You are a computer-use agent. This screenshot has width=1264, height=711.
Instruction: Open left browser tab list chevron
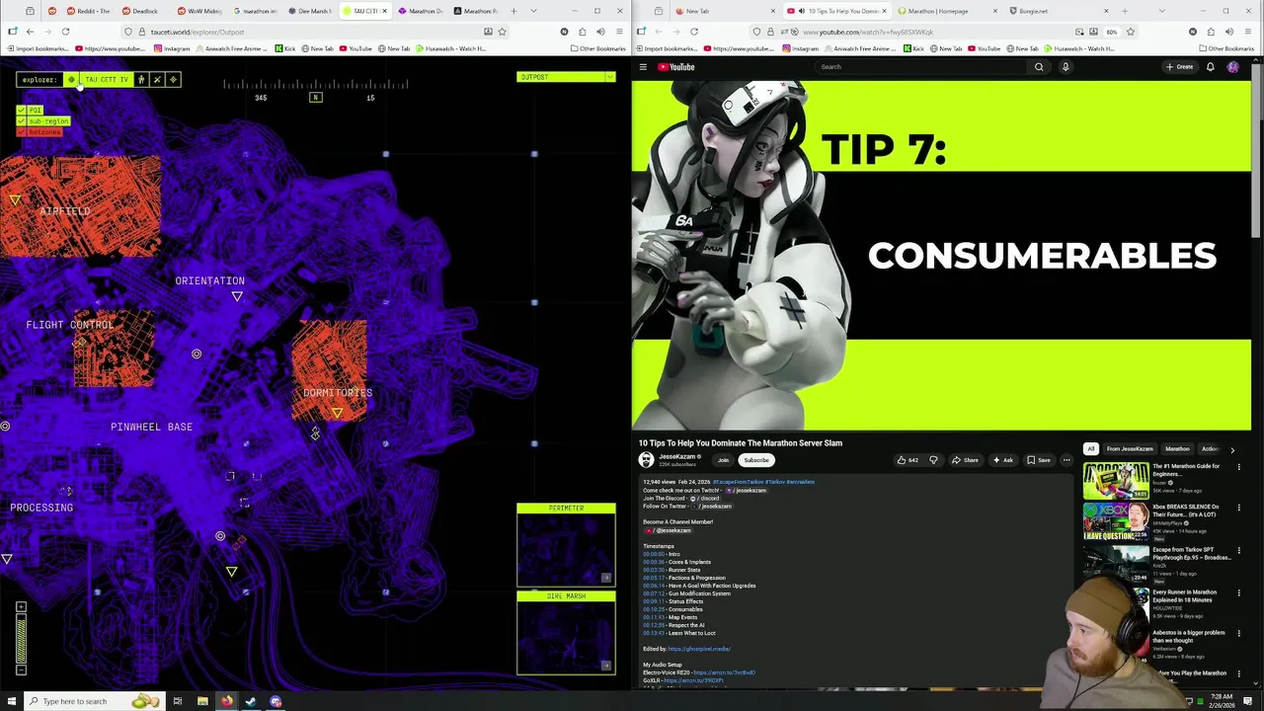[534, 11]
